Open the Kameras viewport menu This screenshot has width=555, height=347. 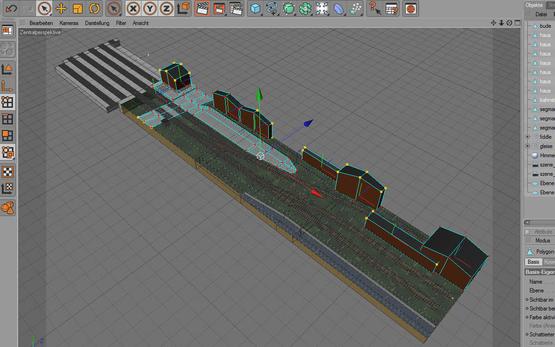click(x=69, y=23)
